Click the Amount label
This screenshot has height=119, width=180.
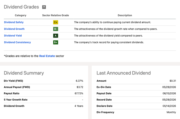coord(102,81)
